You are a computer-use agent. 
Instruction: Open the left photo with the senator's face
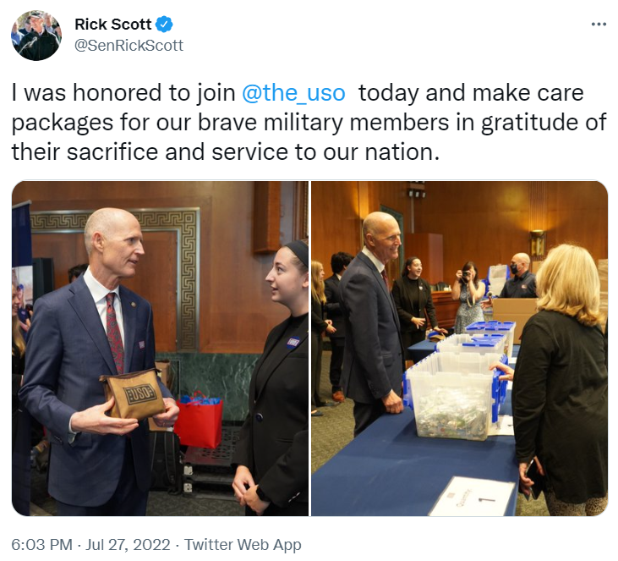pyautogui.click(x=160, y=349)
